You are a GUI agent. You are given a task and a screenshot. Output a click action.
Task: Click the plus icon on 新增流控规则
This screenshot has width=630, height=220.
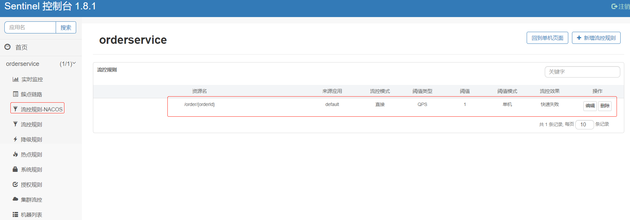(x=579, y=38)
